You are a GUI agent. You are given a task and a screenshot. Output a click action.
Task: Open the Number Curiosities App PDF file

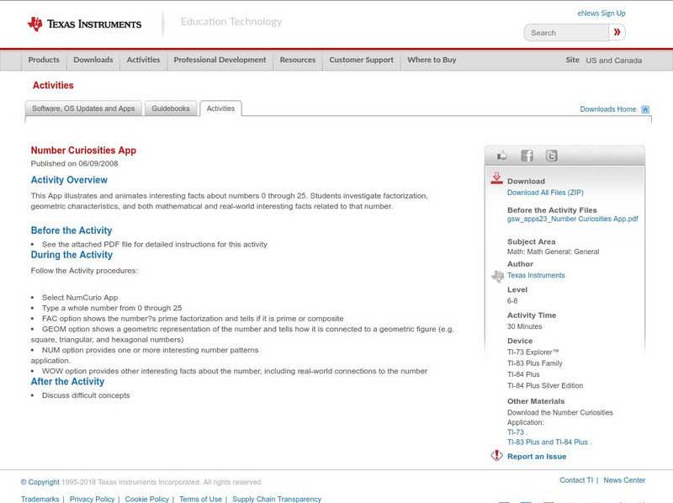pos(572,219)
